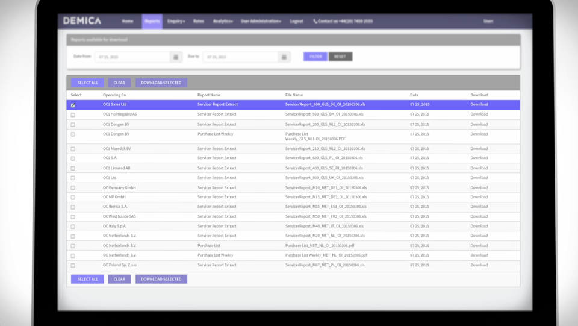Click Download for OC Italy S.p.A.
This screenshot has height=326, width=578.
tap(479, 226)
